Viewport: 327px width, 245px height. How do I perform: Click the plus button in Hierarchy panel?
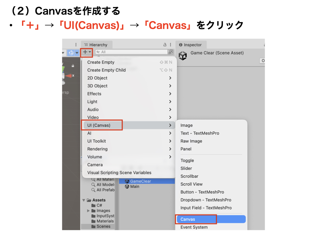pyautogui.click(x=87, y=52)
